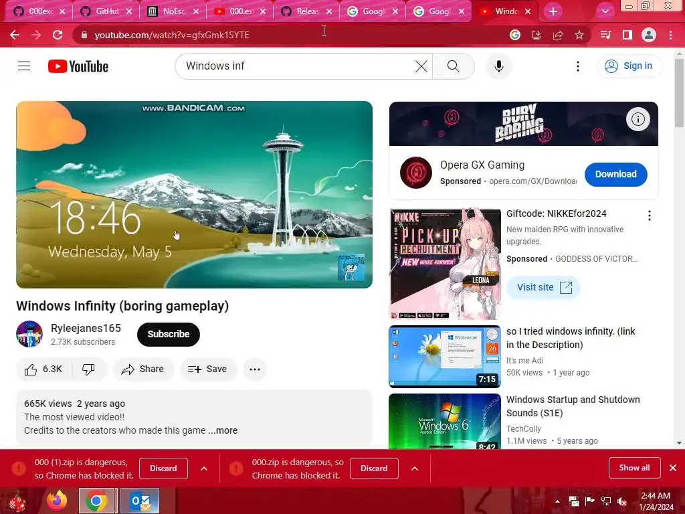Select the URL in address bar
Viewport: 685px width, 514px height.
pos(172,35)
